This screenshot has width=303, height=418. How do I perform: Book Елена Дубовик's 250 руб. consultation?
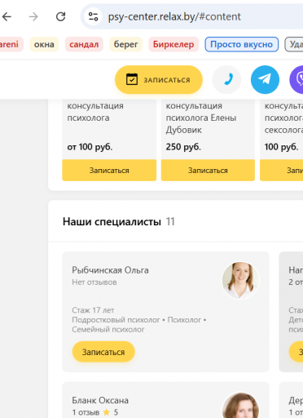pos(208,171)
